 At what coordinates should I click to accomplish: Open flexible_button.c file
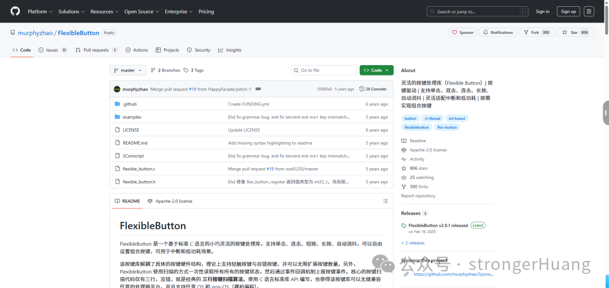pos(139,169)
